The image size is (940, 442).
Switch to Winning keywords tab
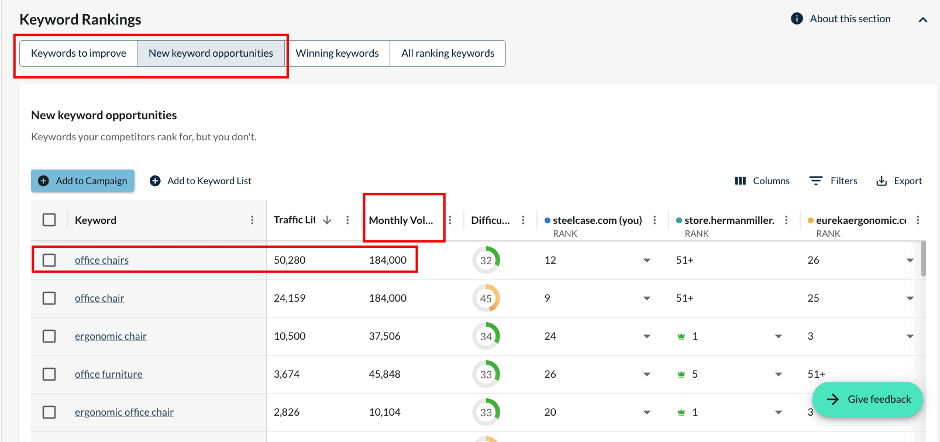click(337, 53)
